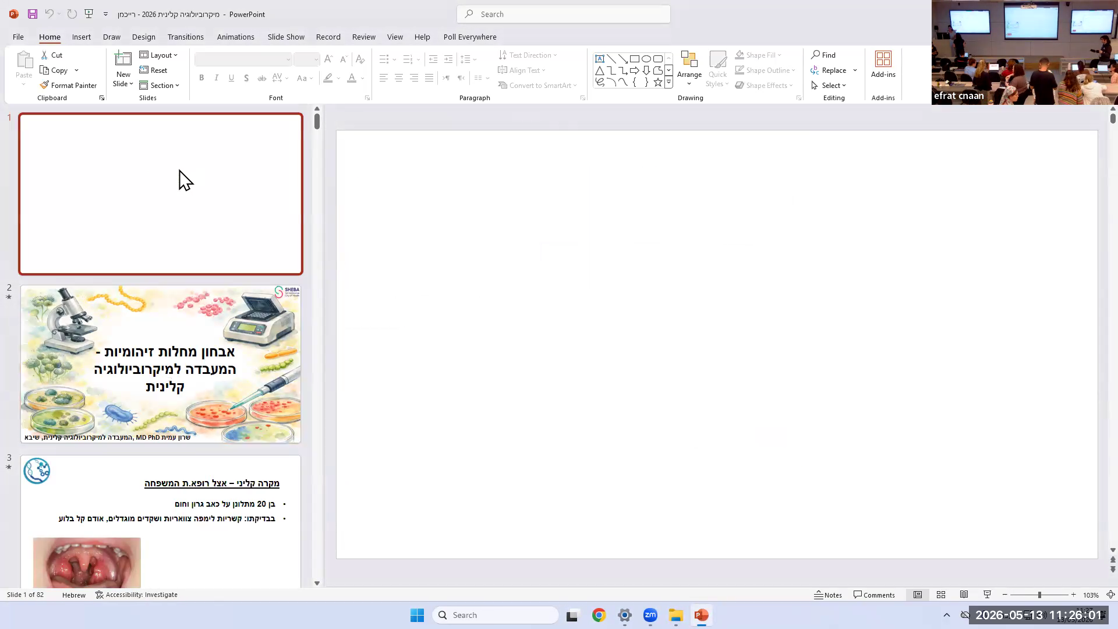Open the font name combo box
The image size is (1118, 629).
[243, 59]
